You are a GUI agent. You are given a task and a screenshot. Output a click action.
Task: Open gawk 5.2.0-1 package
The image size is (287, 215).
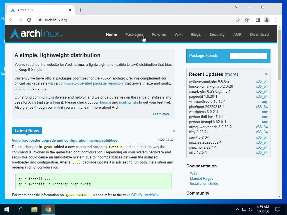click(199, 137)
